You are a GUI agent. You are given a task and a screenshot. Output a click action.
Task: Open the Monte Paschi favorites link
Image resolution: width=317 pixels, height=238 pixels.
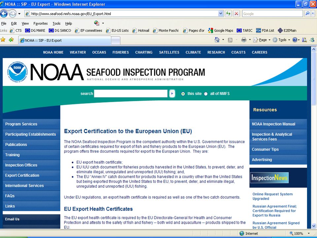[166, 30]
